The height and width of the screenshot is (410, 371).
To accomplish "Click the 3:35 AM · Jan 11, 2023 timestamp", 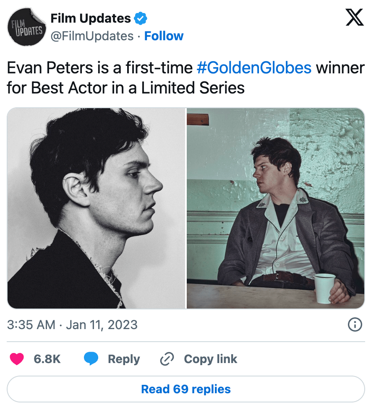I will 72,324.
